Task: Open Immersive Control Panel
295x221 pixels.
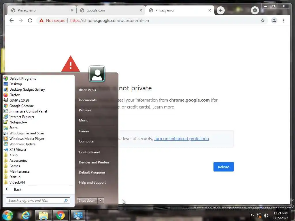Action: (28, 111)
